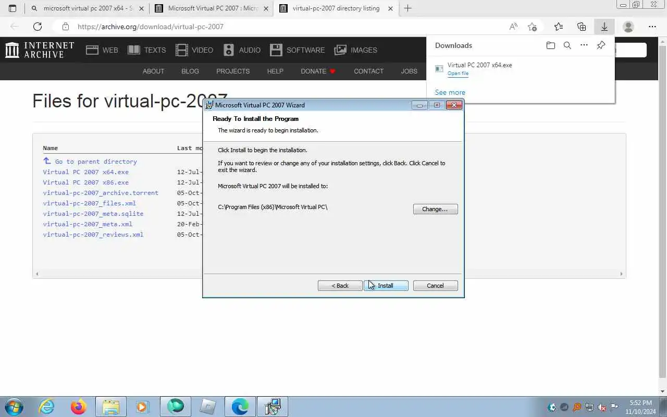Image resolution: width=667 pixels, height=417 pixels.
Task: Open the IMAGES section
Action: click(x=356, y=50)
